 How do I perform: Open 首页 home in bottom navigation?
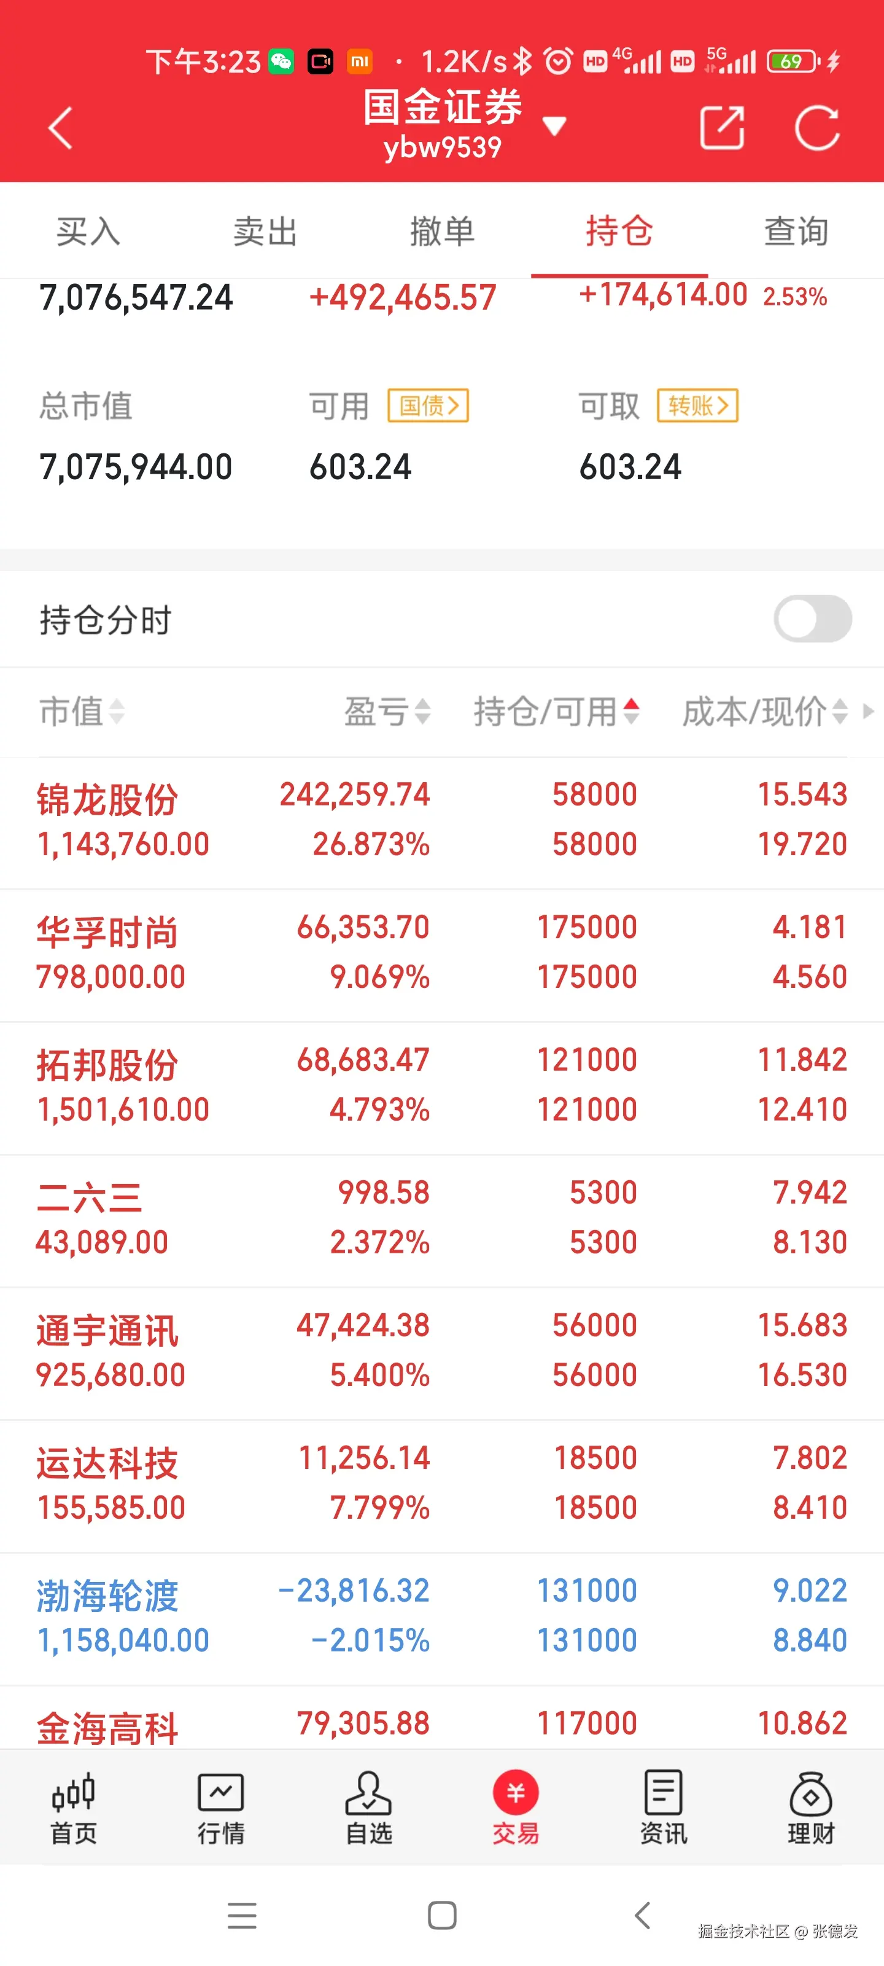click(73, 1807)
